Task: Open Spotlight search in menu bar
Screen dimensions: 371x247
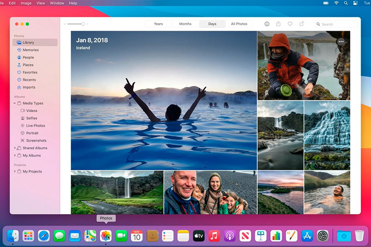Action: click(346, 3)
